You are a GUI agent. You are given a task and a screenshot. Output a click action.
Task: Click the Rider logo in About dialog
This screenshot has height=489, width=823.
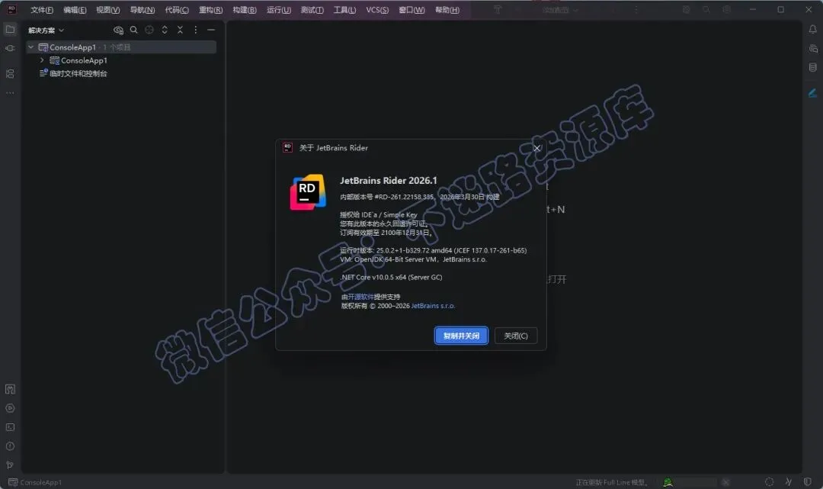pos(308,192)
